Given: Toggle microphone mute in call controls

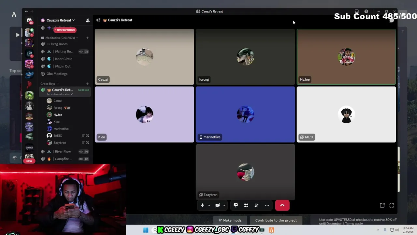Looking at the screenshot, I should tap(202, 205).
